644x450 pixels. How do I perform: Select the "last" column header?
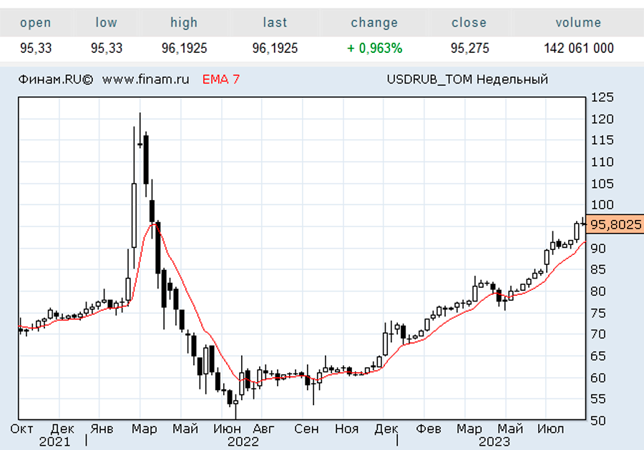tap(275, 23)
